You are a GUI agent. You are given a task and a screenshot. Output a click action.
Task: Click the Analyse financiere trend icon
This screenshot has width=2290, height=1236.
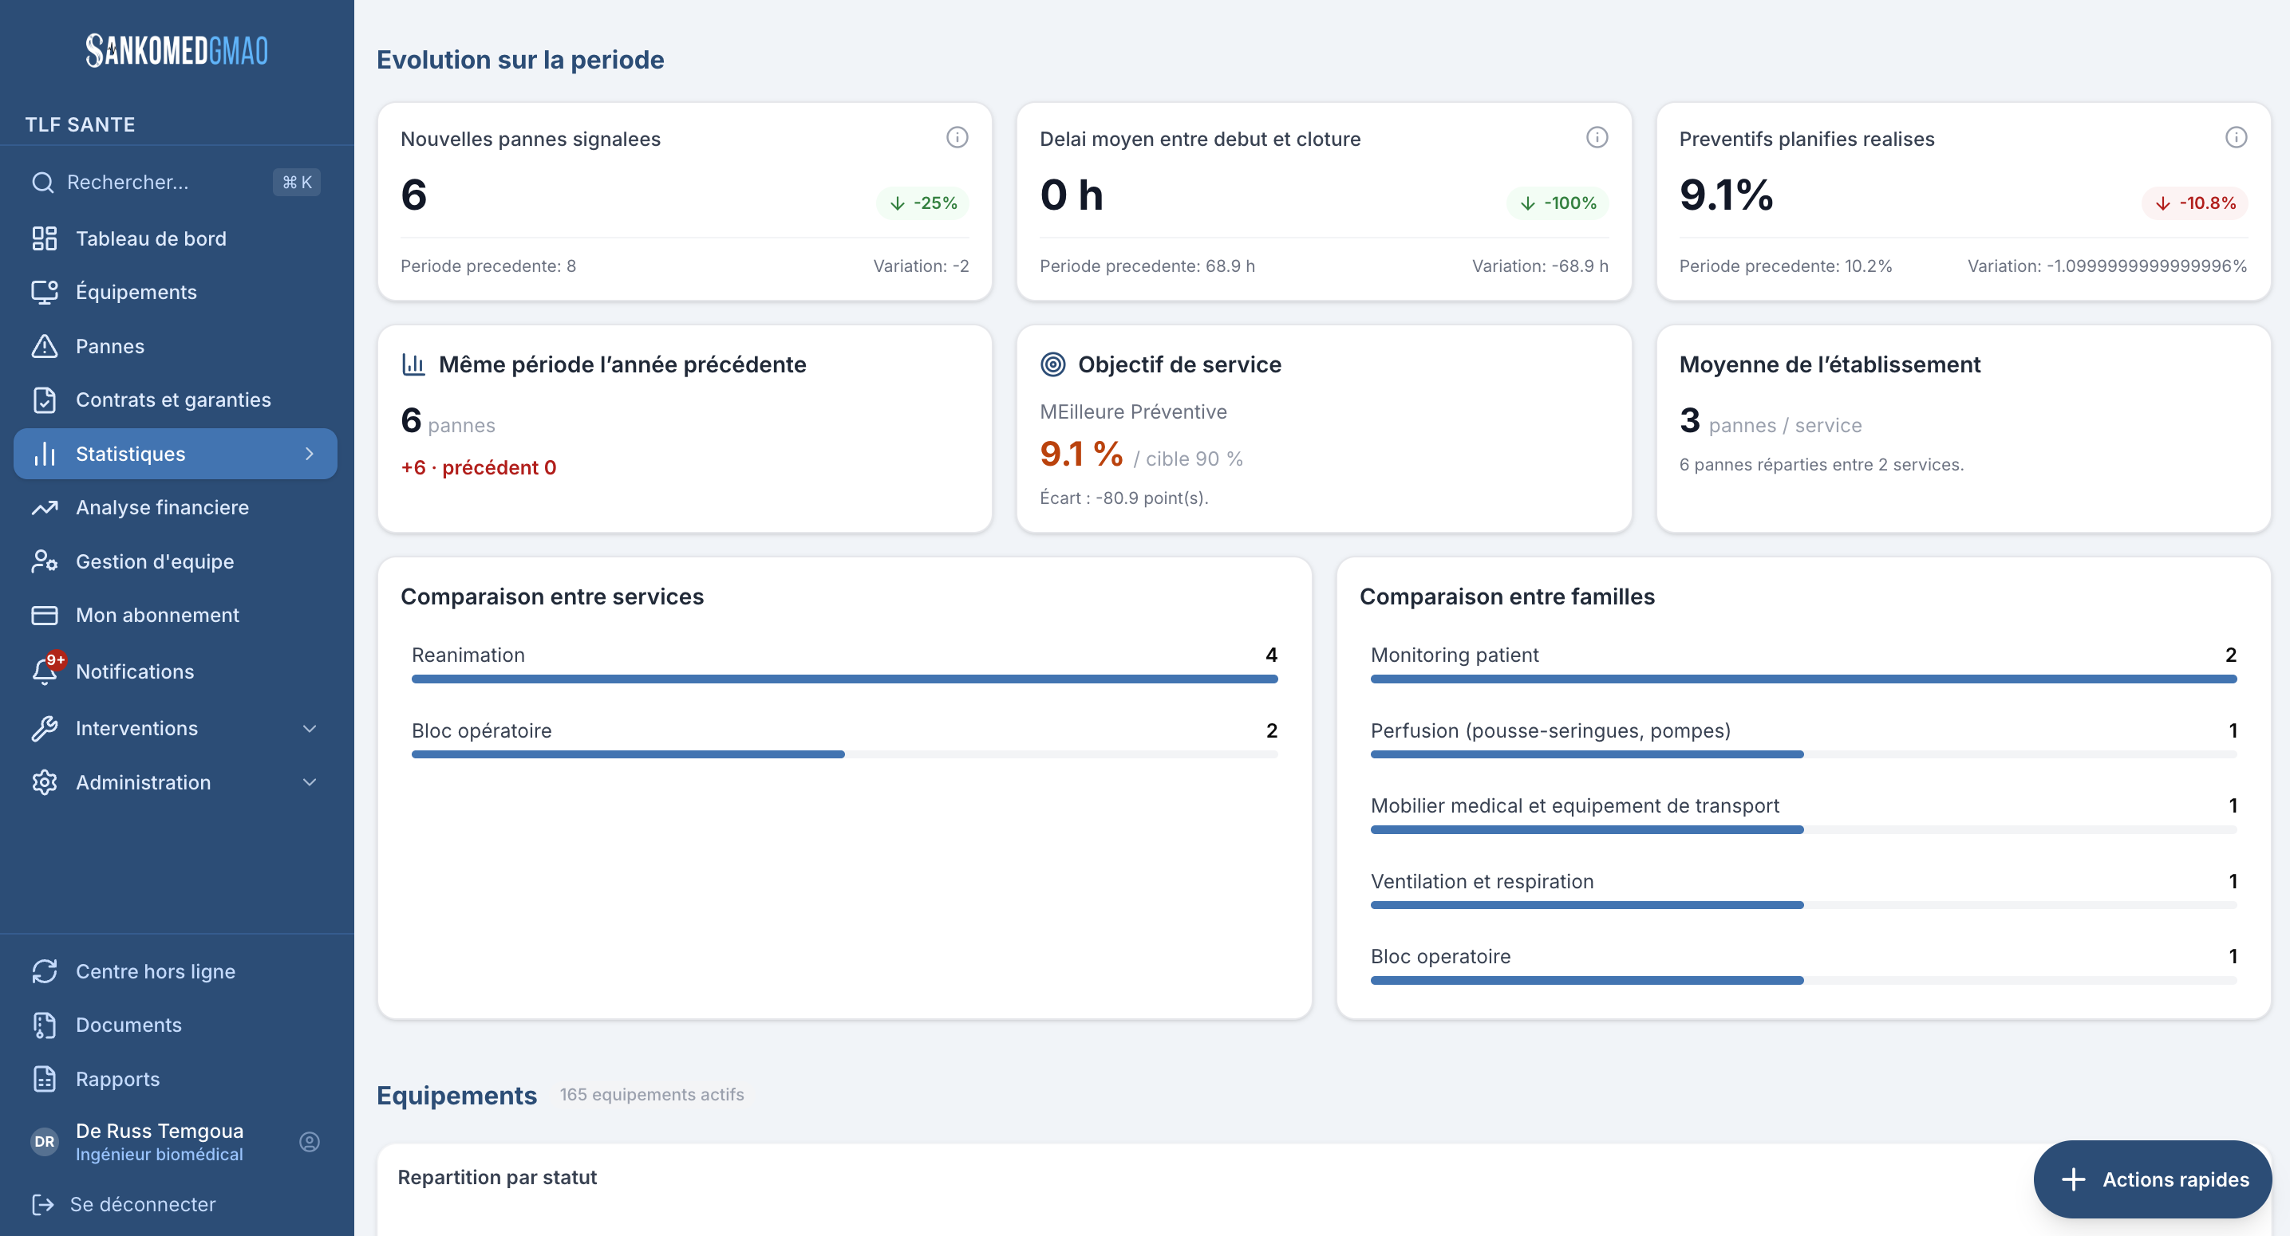45,507
